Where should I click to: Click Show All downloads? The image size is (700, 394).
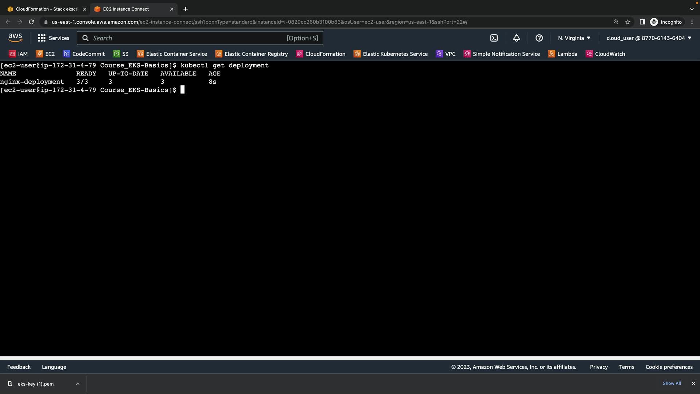[672, 383]
